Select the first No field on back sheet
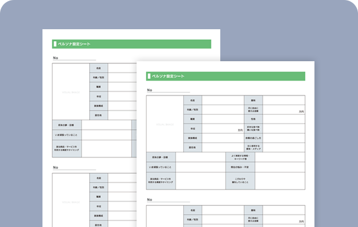This screenshot has width=358, height=227. [x=74, y=58]
